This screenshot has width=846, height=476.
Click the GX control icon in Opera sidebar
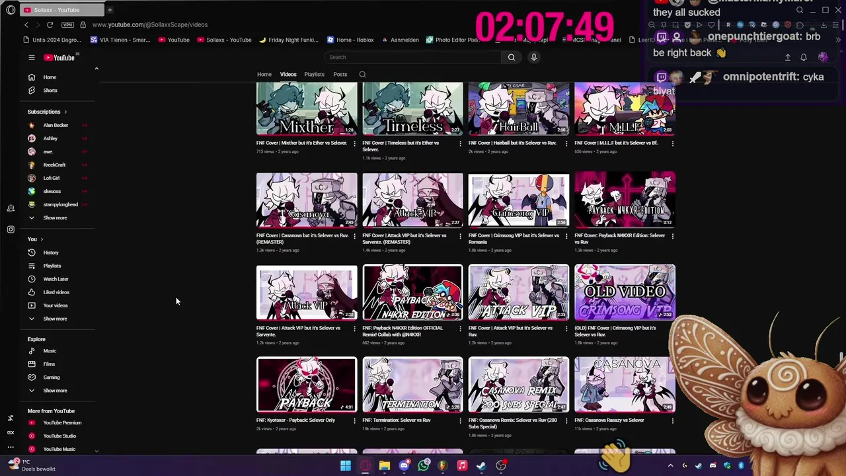[11, 432]
